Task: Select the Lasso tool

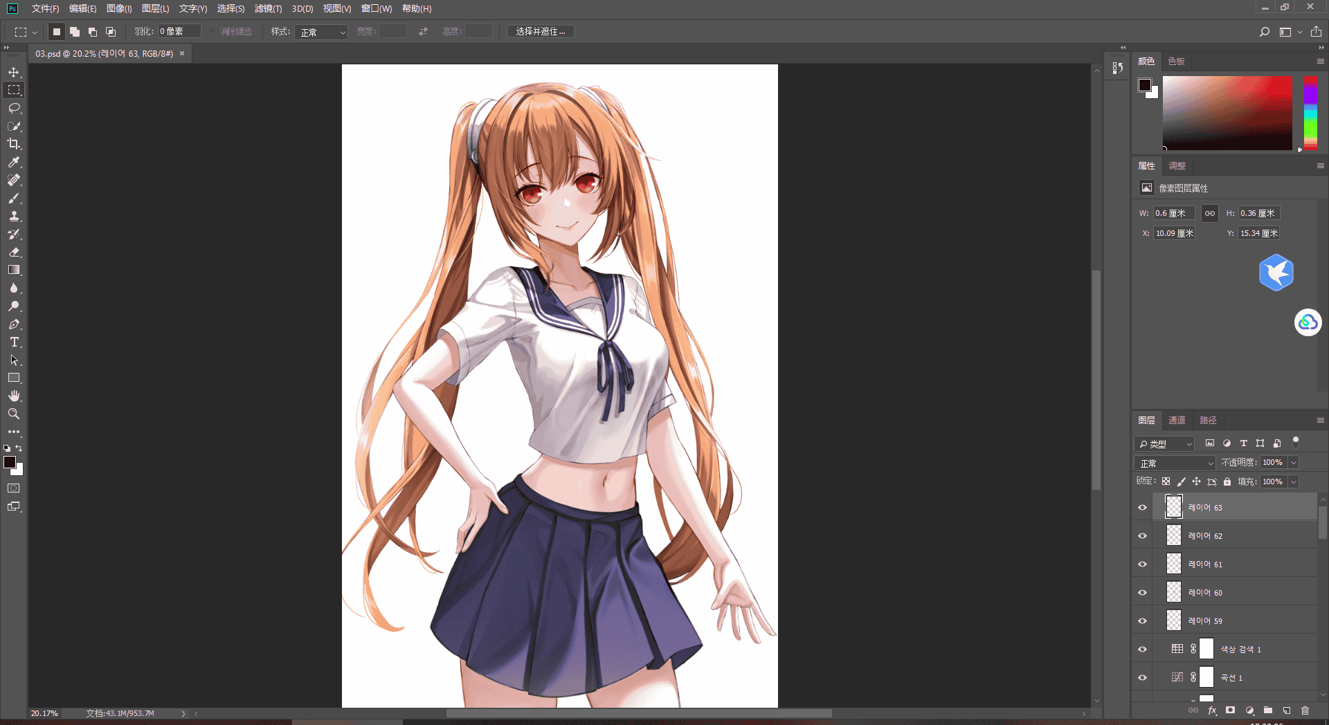Action: click(x=14, y=109)
